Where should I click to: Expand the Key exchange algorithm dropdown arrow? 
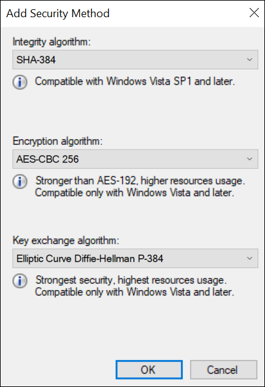pos(250,258)
